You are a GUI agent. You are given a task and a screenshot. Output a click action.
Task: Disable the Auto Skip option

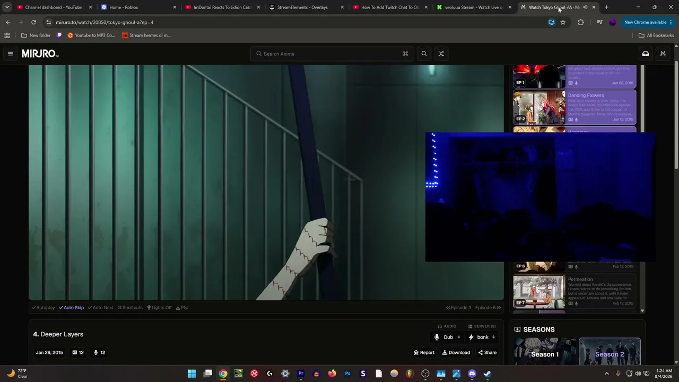pyautogui.click(x=71, y=308)
